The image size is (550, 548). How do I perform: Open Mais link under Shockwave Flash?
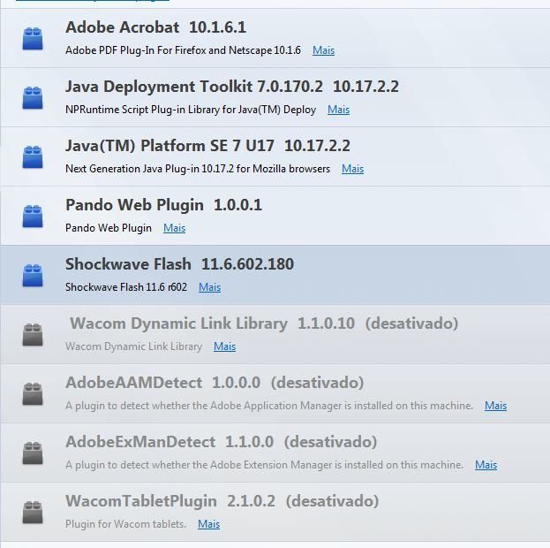[210, 287]
